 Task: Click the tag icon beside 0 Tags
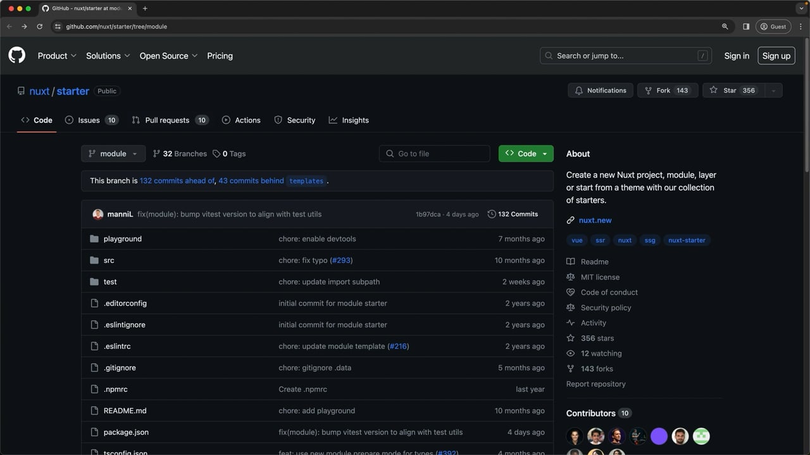[x=216, y=154]
